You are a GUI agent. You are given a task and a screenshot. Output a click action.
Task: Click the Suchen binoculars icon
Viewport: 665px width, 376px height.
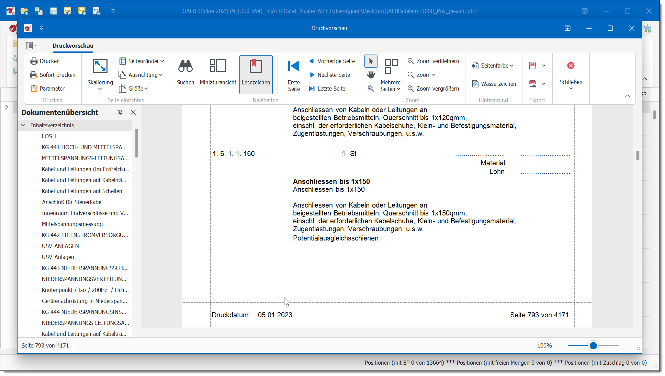185,66
